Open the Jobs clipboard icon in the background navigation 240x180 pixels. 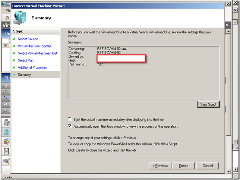[6, 151]
